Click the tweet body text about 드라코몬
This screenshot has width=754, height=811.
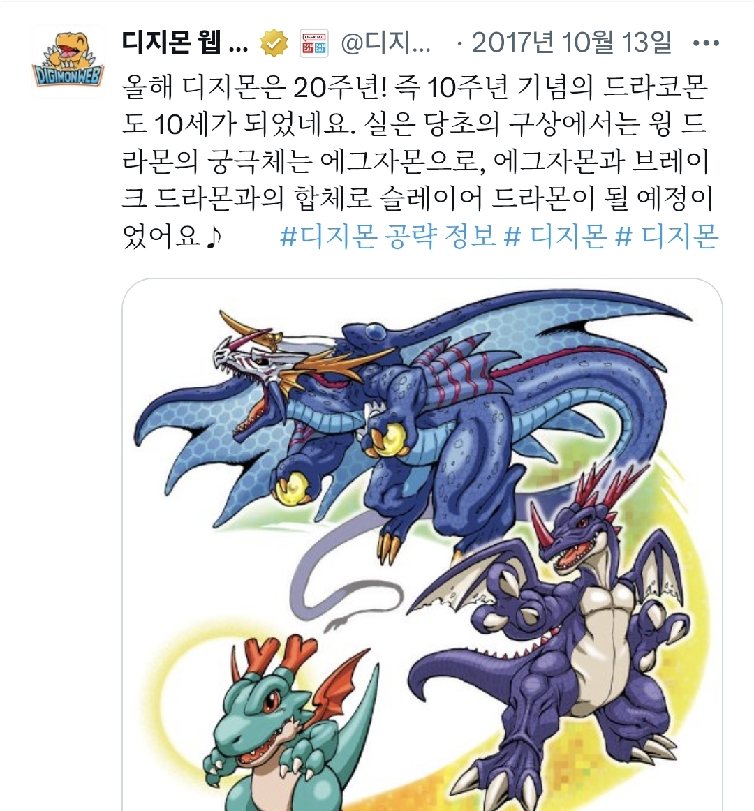[x=417, y=161]
